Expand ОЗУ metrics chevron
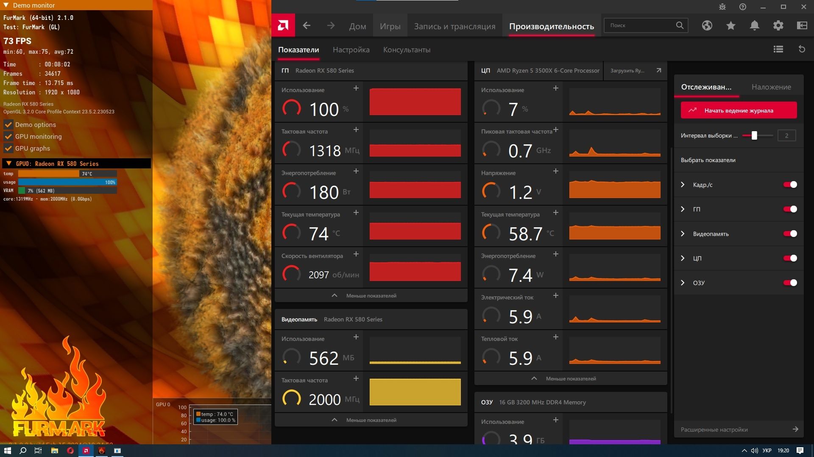This screenshot has width=814, height=457. pos(683,283)
